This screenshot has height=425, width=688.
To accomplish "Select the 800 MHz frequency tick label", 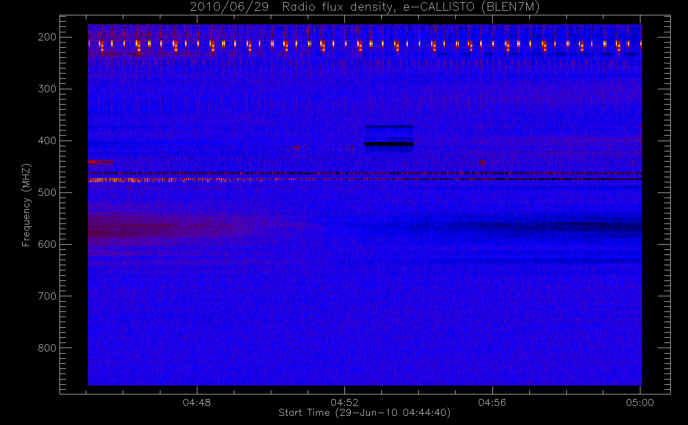I will coord(47,348).
